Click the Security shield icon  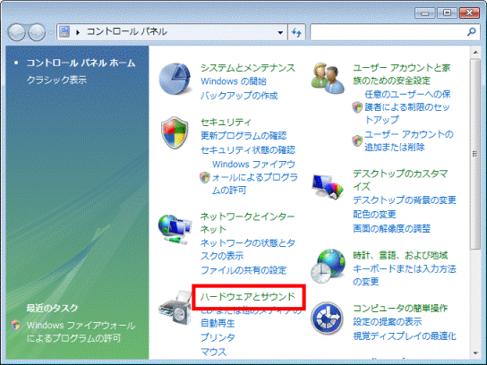click(175, 132)
